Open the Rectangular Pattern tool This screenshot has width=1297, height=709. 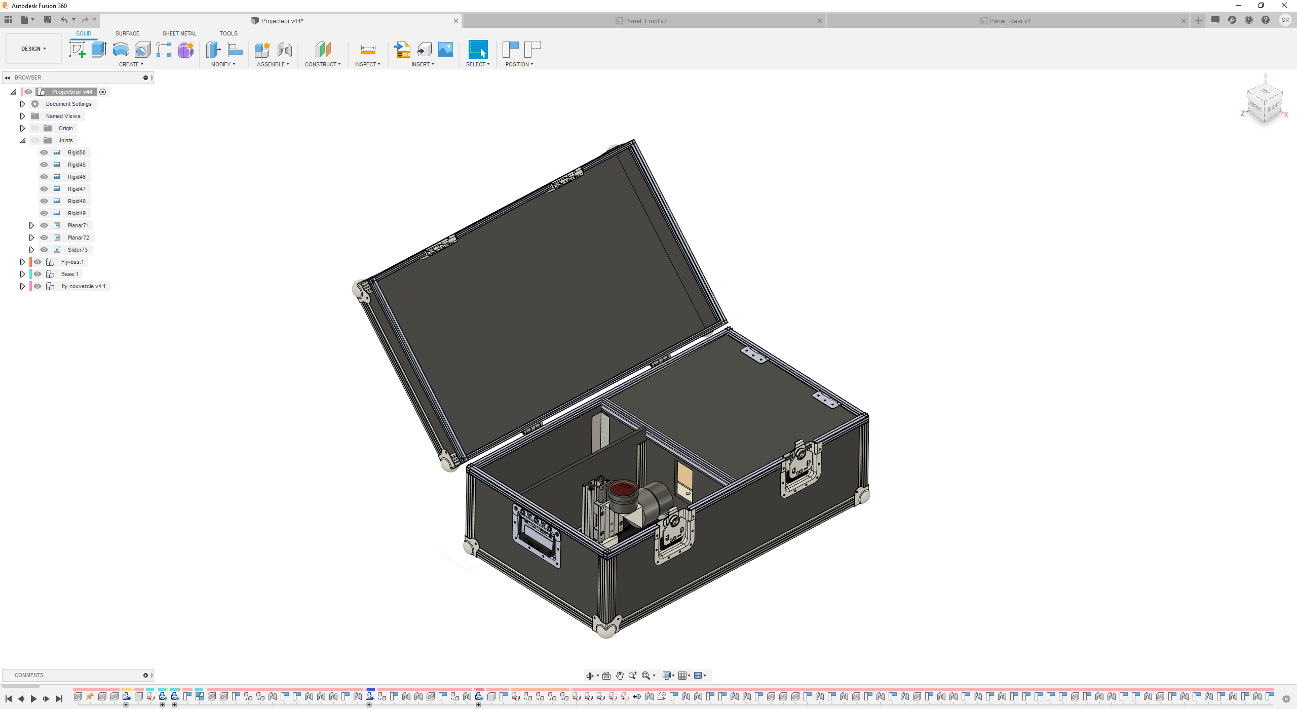164,50
